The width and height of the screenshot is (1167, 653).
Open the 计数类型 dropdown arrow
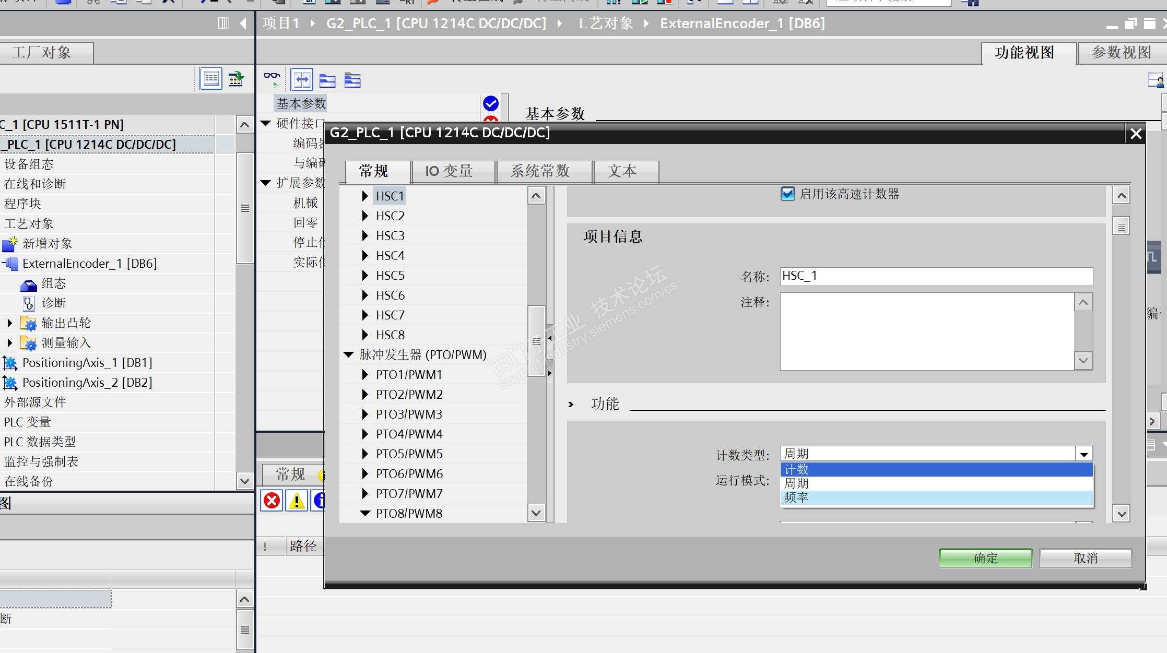(1084, 454)
